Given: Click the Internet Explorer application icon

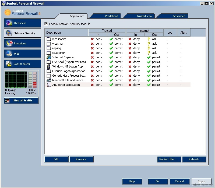Looking at the screenshot, I should click(x=49, y=57).
